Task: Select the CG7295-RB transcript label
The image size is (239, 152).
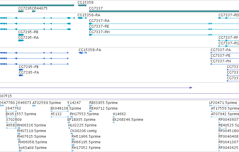Action: pyautogui.click(x=28, y=32)
